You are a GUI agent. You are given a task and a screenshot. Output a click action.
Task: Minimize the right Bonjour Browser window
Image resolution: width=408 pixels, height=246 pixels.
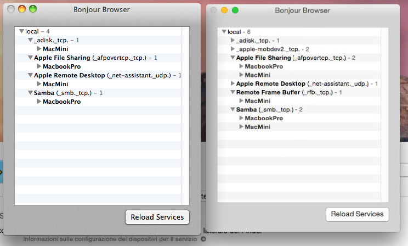tap(224, 10)
